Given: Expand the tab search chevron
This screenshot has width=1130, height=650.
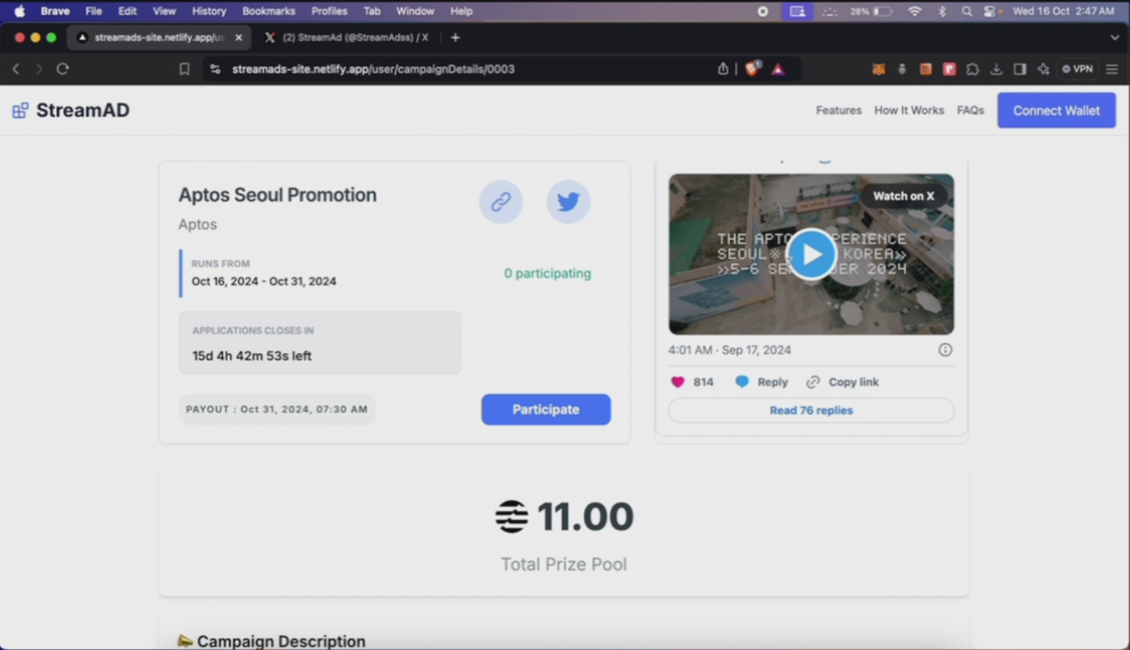Looking at the screenshot, I should (1114, 37).
